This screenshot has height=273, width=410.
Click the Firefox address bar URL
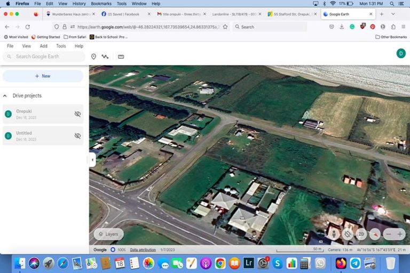pos(148,27)
